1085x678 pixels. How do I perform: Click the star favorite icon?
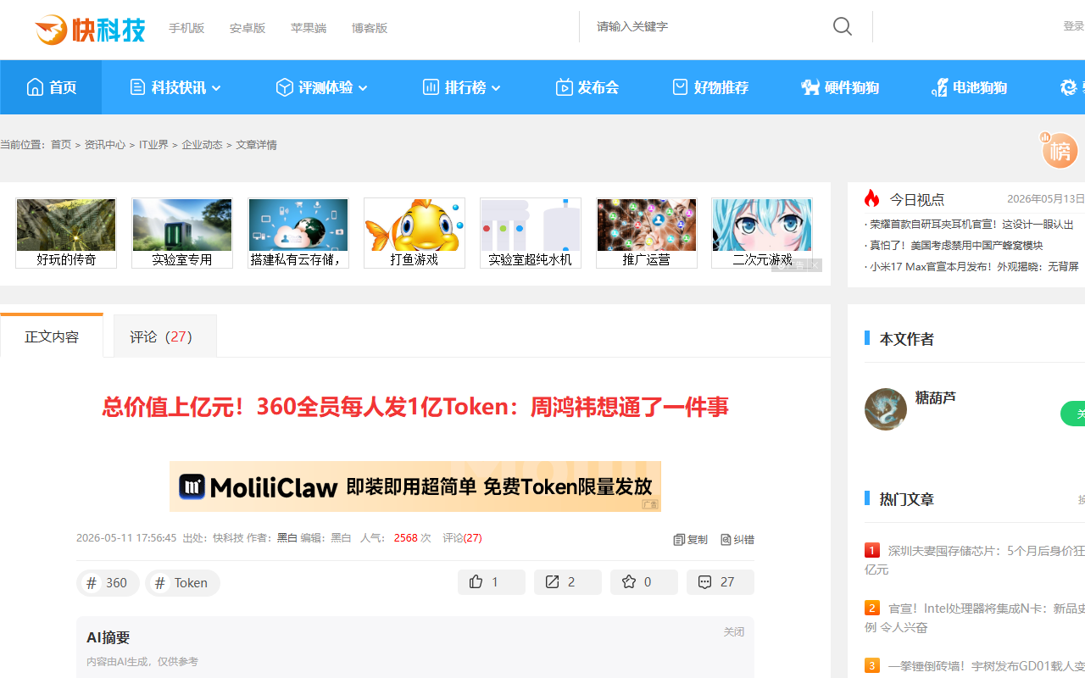click(x=629, y=582)
